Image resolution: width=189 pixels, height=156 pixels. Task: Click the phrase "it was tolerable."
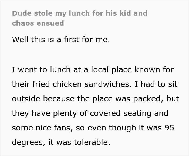[79, 142]
